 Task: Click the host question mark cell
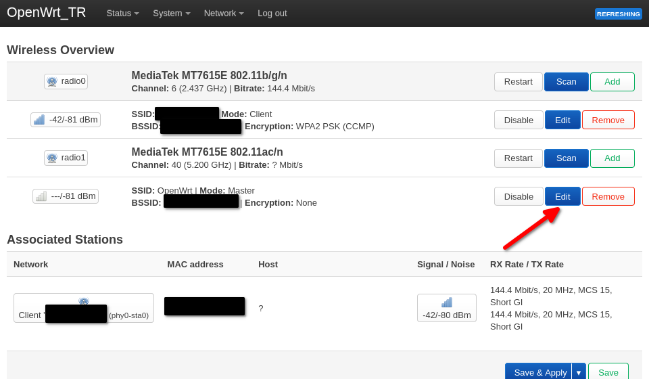[261, 308]
